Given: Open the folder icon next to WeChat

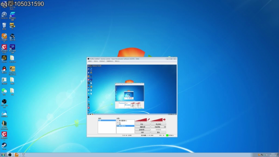Looking at the screenshot, I should (x=12, y=91).
